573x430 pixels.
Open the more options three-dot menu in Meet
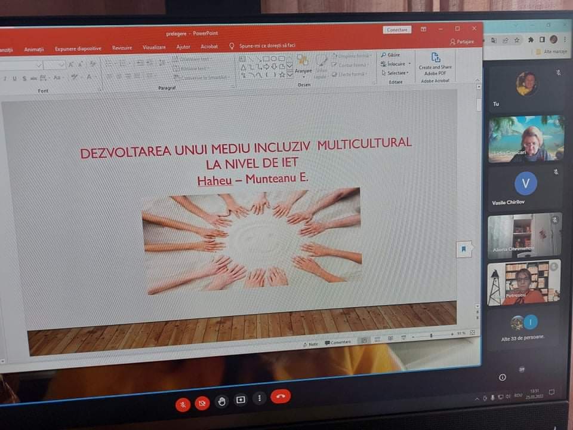coord(259,398)
